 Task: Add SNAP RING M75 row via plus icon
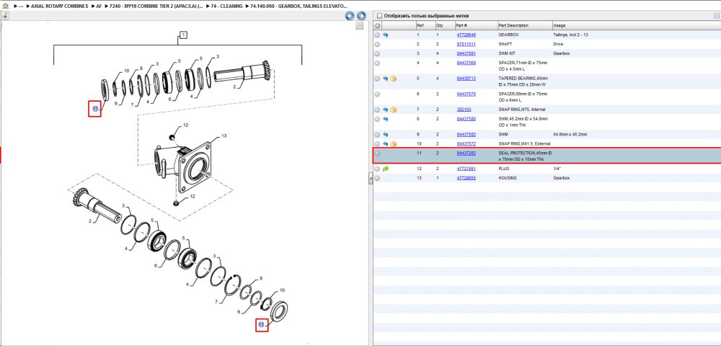click(x=377, y=110)
